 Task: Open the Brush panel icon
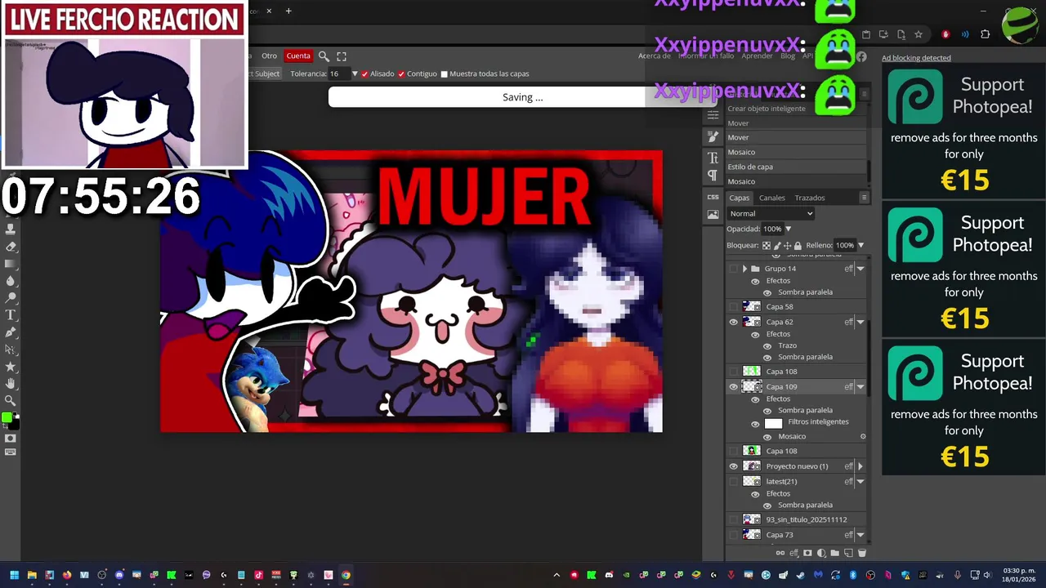point(713,136)
